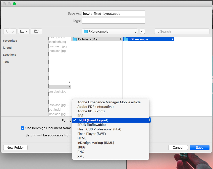Image resolution: width=213 pixels, height=169 pixels.
Task: Click the new folder toolbar icon
Action: (36, 31)
